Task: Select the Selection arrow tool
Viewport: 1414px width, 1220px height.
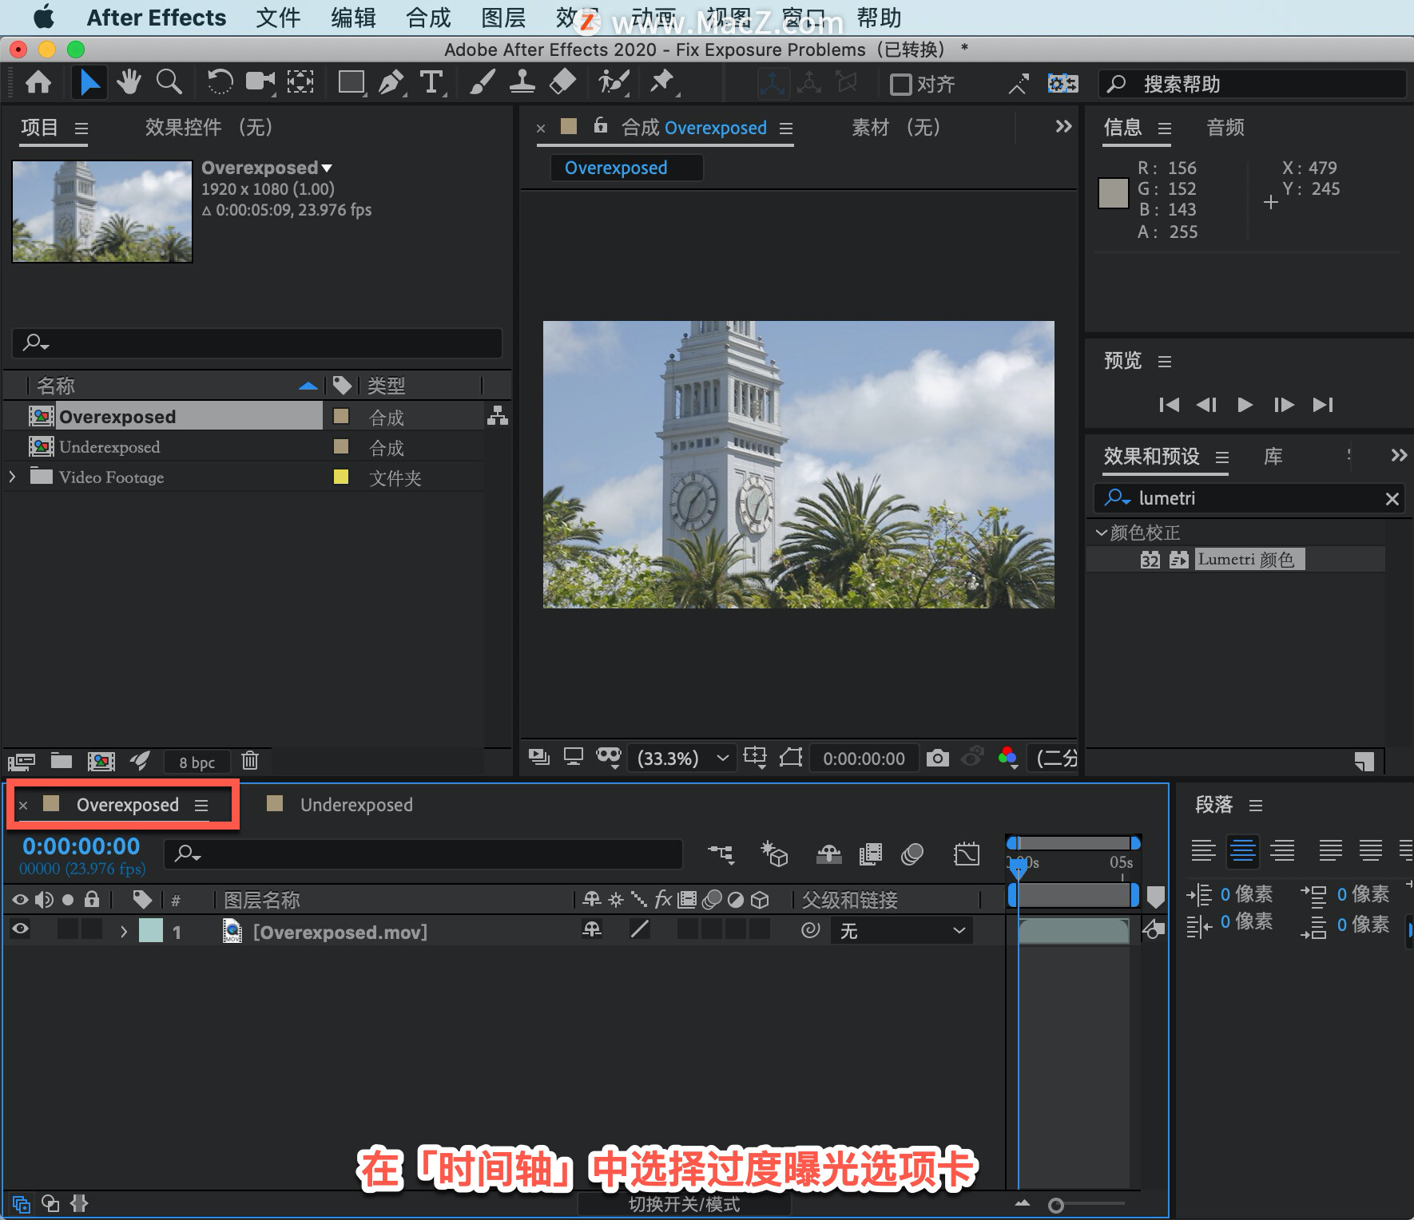Action: (89, 82)
